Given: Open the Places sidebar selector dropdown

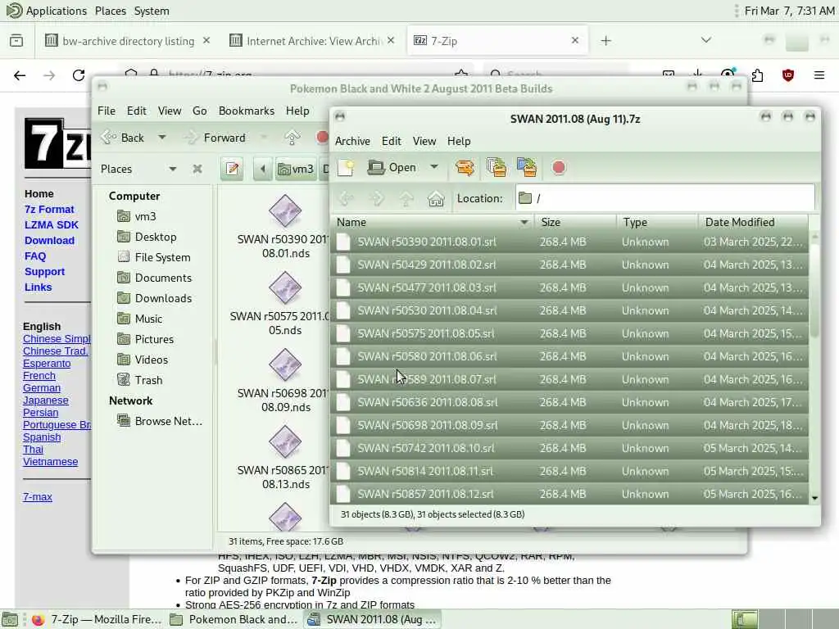Looking at the screenshot, I should click(x=138, y=169).
